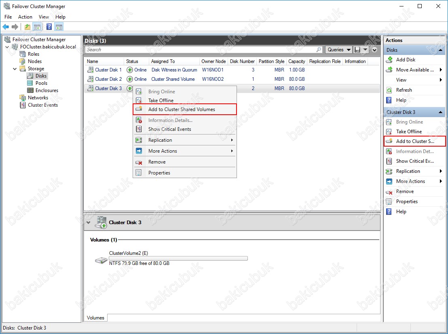Choose Add to Cluster Shared Volumes in context menu
The width and height of the screenshot is (448, 334).
(x=185, y=109)
